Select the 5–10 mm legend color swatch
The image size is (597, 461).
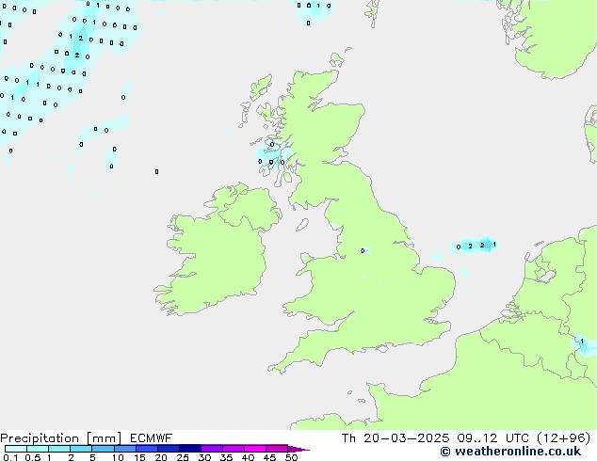coord(103,449)
